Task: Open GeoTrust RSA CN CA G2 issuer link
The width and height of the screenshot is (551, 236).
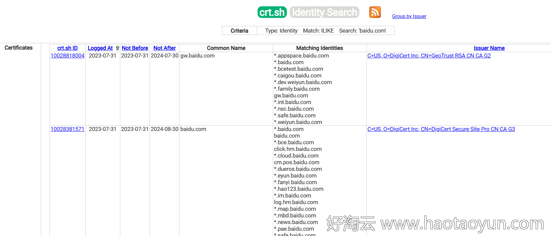Action: [x=429, y=56]
